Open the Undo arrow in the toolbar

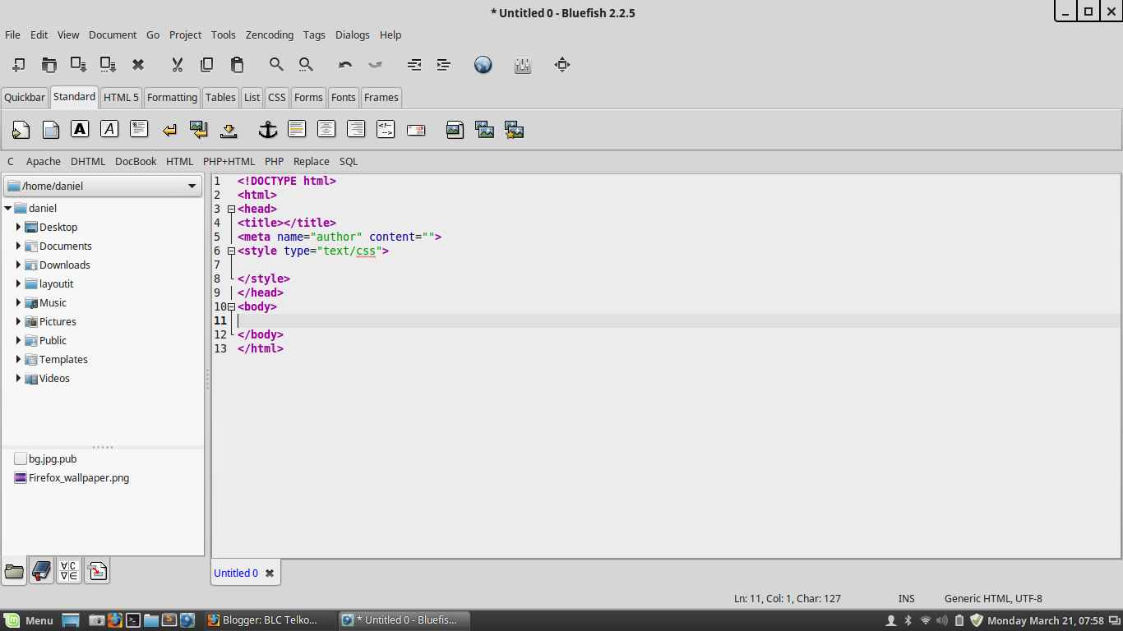coord(345,65)
